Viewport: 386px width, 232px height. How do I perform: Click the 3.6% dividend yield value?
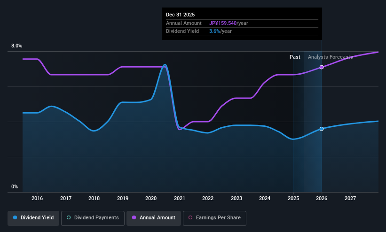[x=214, y=31]
